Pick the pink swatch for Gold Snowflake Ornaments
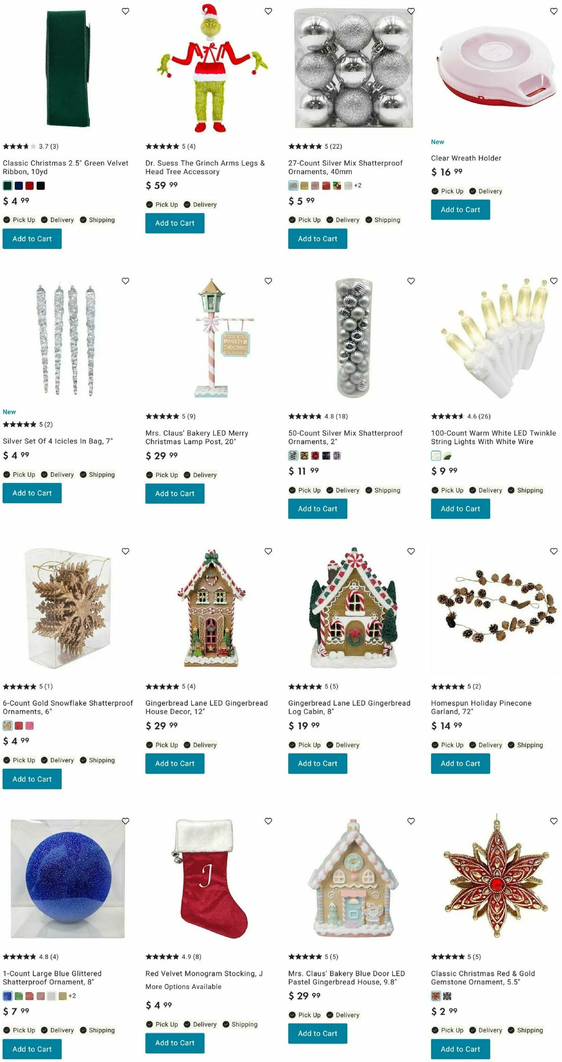Screen dimensions: 562x1062 30,726
